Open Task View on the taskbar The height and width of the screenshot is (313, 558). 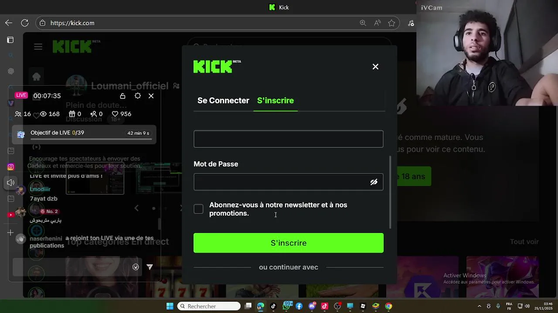coord(248,306)
